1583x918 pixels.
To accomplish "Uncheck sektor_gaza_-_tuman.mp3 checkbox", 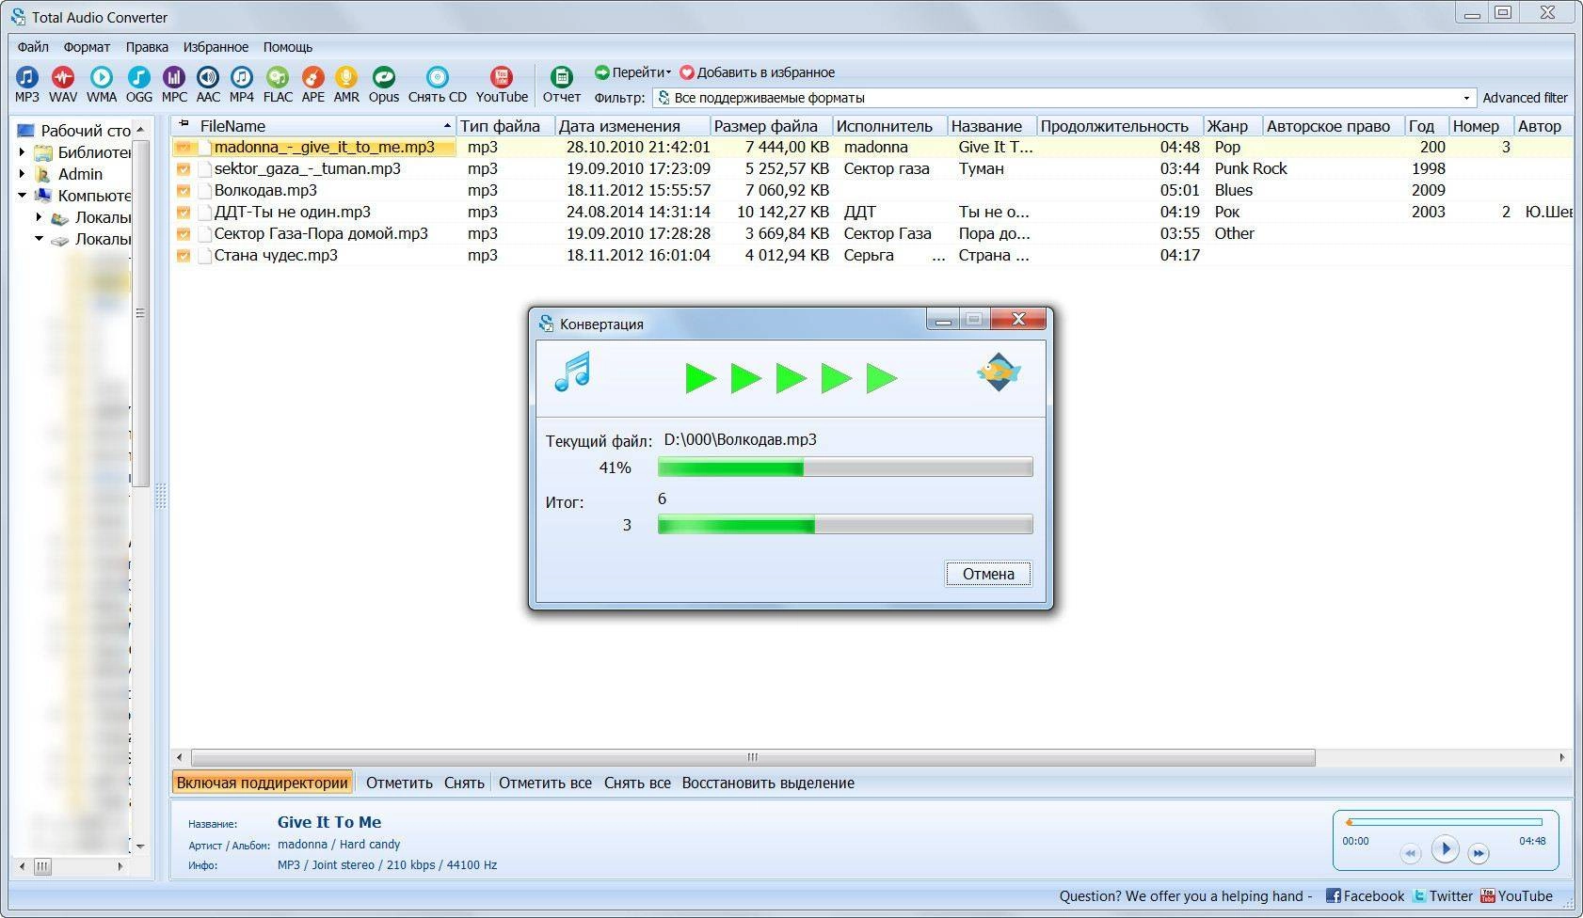I will point(184,169).
